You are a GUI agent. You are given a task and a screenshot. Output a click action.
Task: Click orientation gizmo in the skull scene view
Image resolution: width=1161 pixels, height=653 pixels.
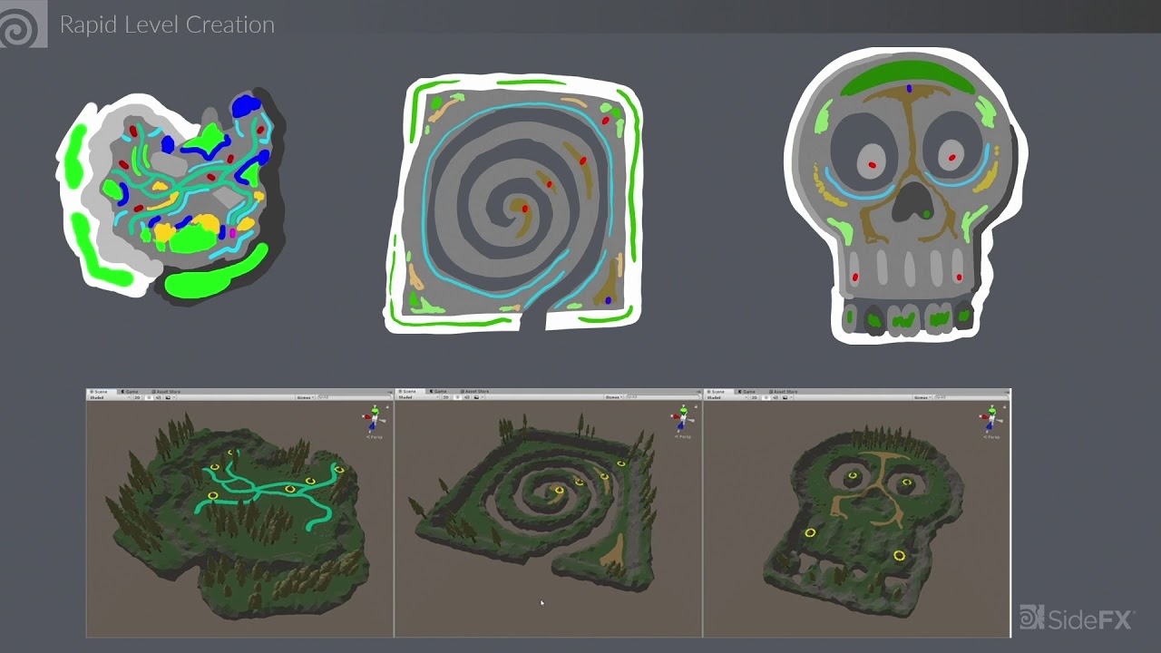coord(991,419)
